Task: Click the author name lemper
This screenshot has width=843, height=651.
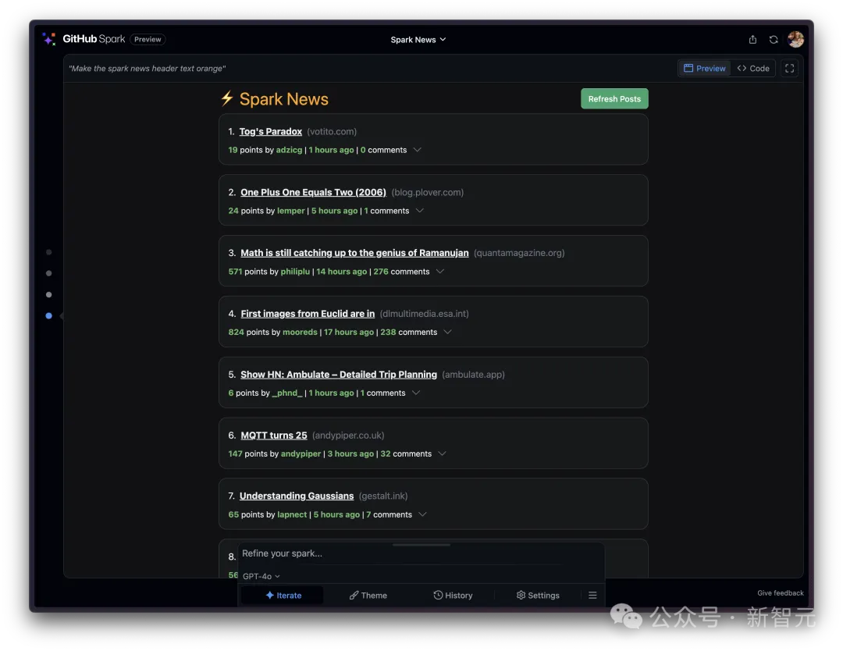Action: tap(291, 211)
